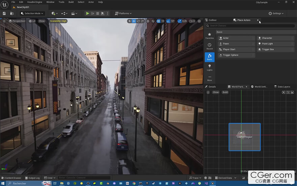Open the Settings dropdown at top right
This screenshot has height=186, width=297.
276,14
